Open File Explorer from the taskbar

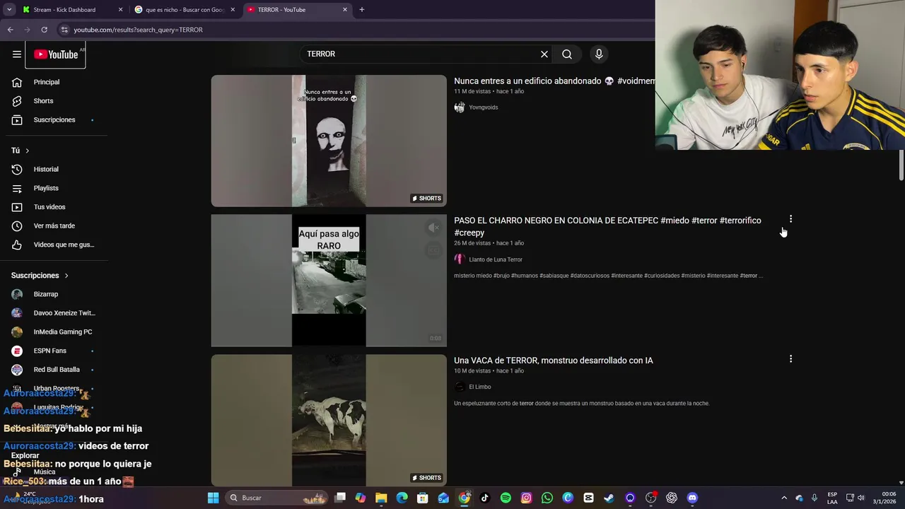click(381, 498)
